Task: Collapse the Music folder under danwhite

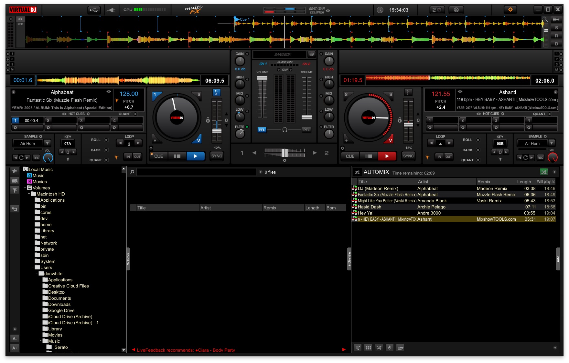Action: (41, 341)
